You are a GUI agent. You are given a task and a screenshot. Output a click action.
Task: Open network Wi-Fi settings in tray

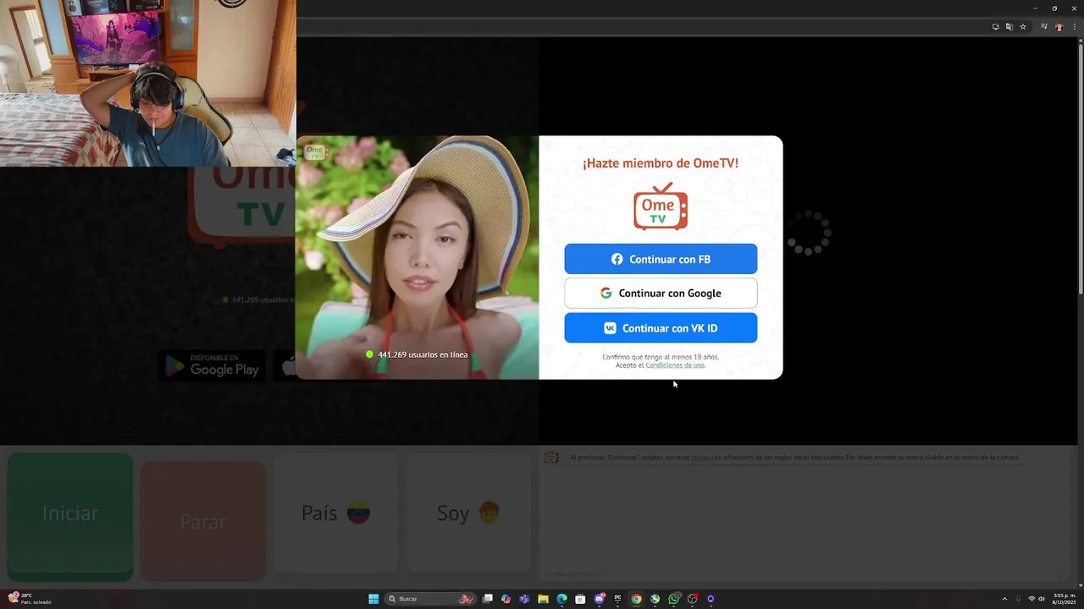tap(1031, 599)
